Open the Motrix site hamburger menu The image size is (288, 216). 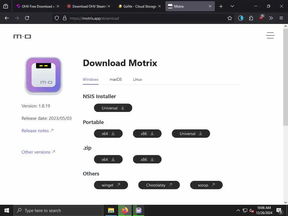(x=270, y=35)
